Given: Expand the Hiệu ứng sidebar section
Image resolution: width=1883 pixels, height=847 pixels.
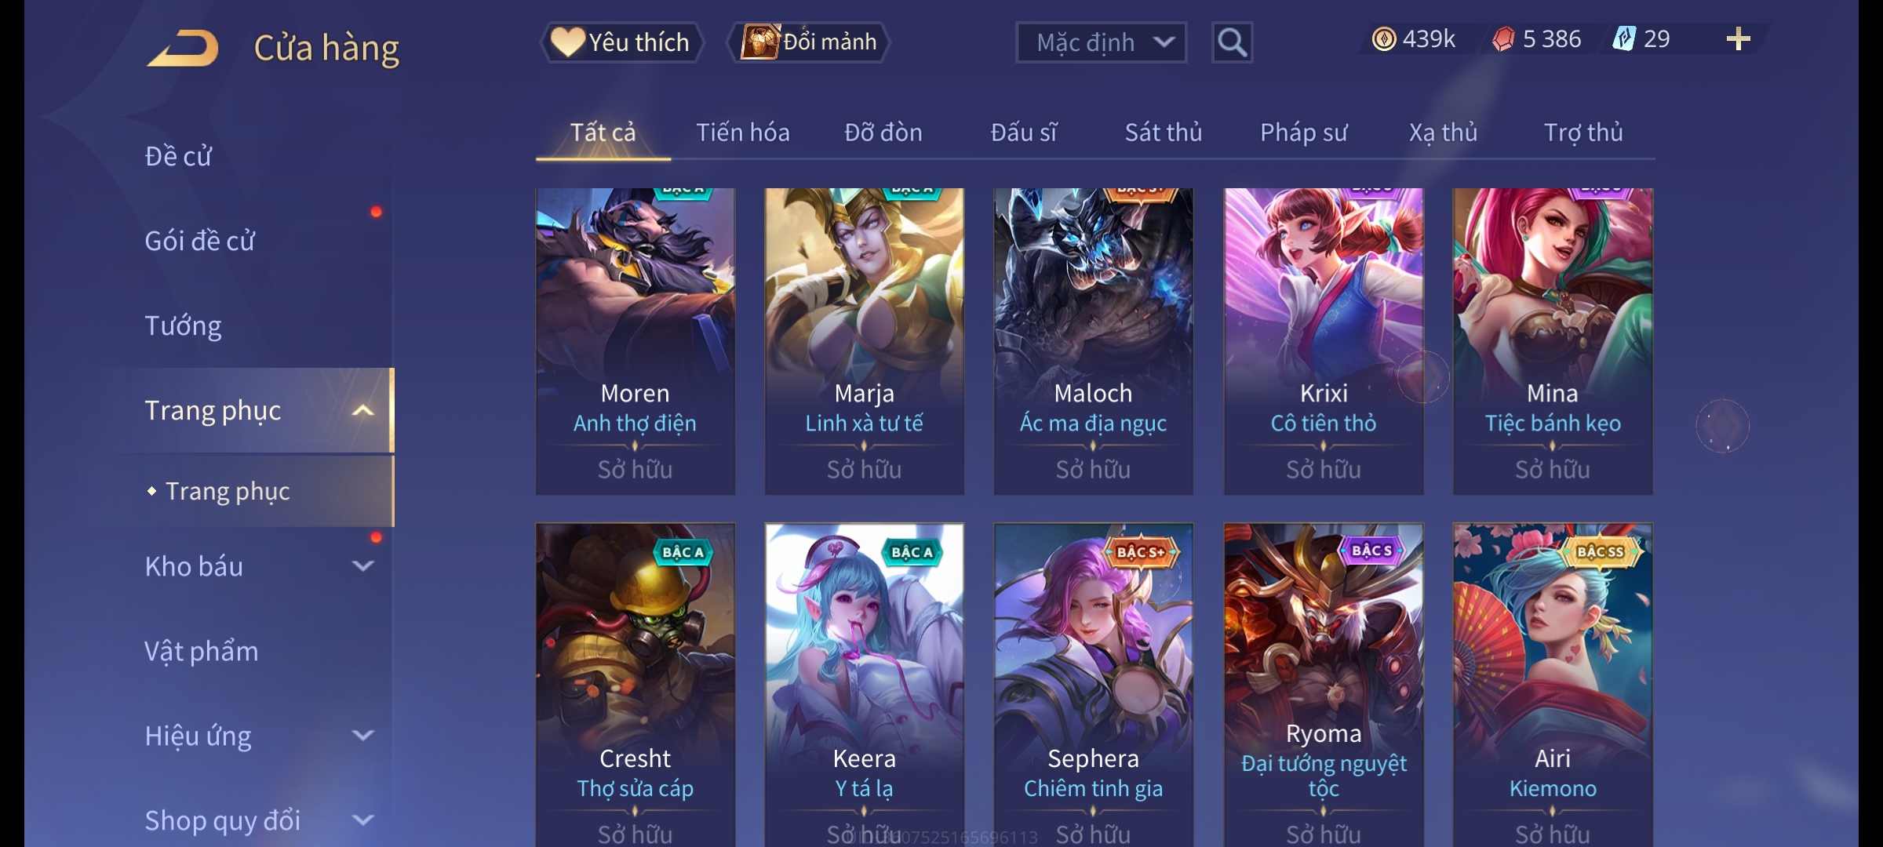Looking at the screenshot, I should pos(362,735).
